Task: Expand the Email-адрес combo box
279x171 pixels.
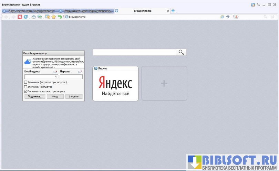Action: pos(56,77)
